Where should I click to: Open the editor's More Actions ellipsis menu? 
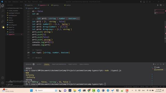point(164,5)
